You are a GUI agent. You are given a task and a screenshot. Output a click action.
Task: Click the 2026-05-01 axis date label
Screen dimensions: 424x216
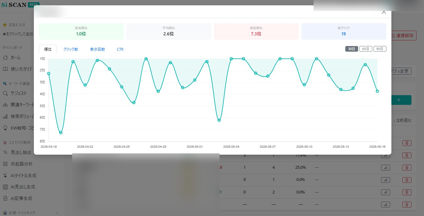pyautogui.click(x=195, y=147)
